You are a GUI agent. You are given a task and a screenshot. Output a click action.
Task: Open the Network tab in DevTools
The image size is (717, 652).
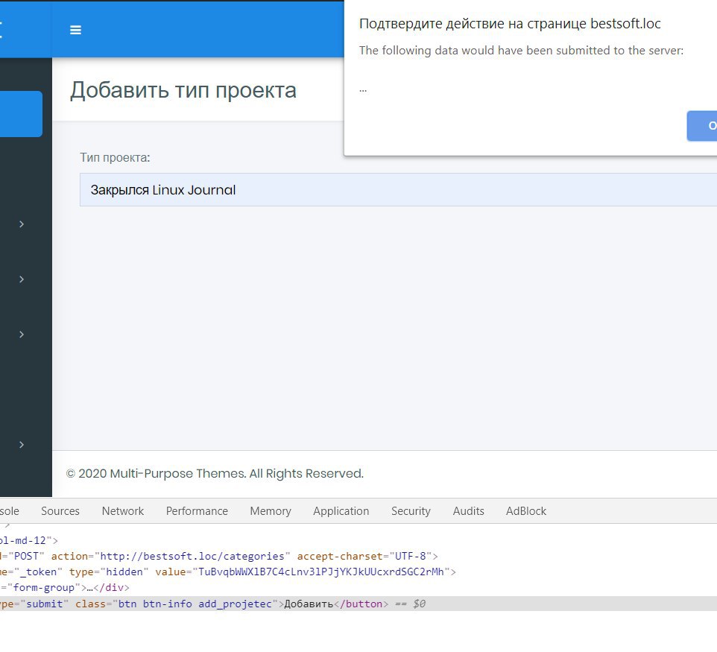pyautogui.click(x=122, y=511)
